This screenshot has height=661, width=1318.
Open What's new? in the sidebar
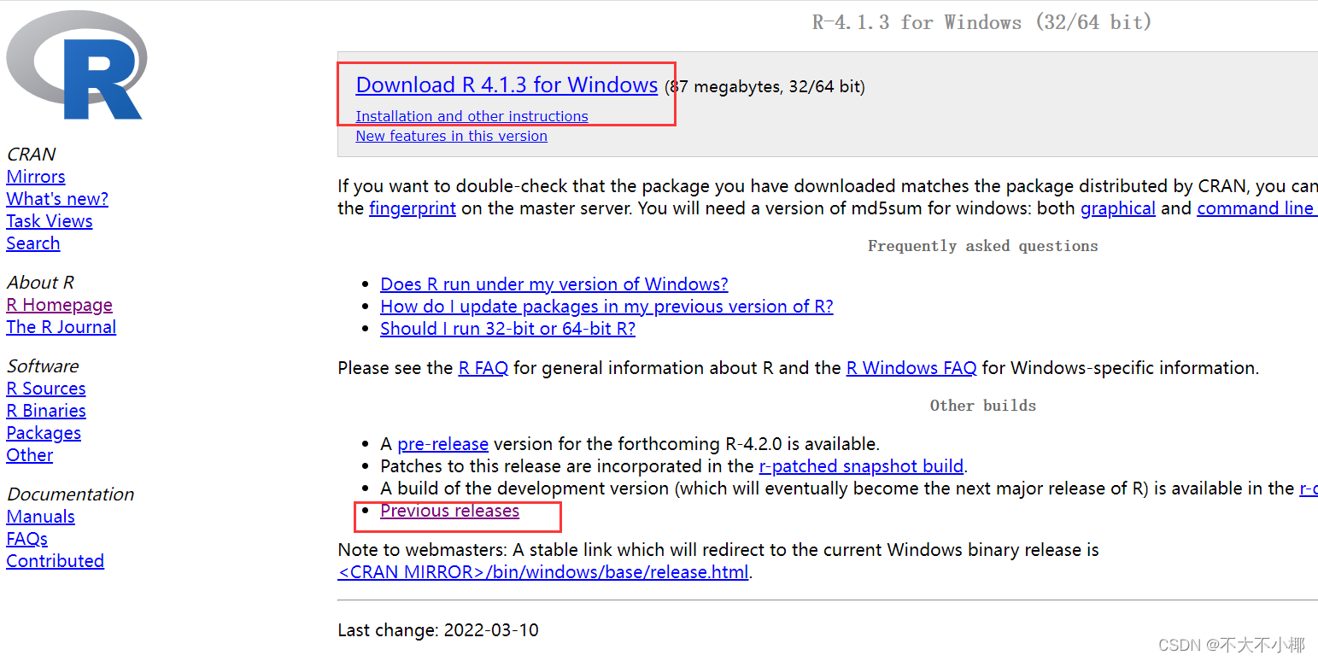(57, 199)
